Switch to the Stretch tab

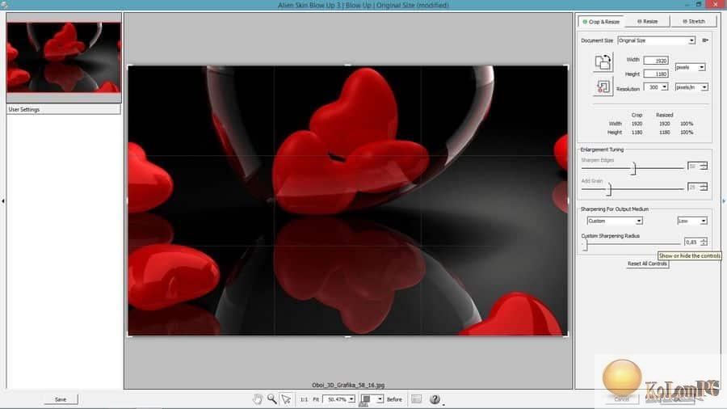point(694,21)
